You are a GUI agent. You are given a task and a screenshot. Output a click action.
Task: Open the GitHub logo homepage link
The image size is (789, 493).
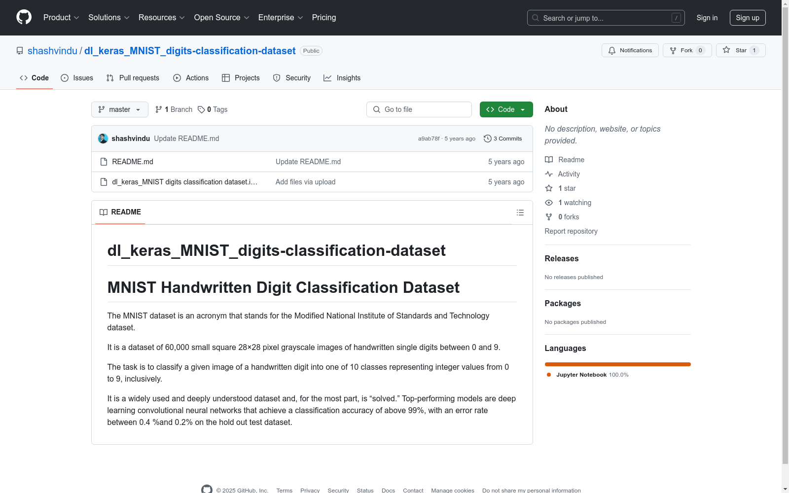pos(24,17)
